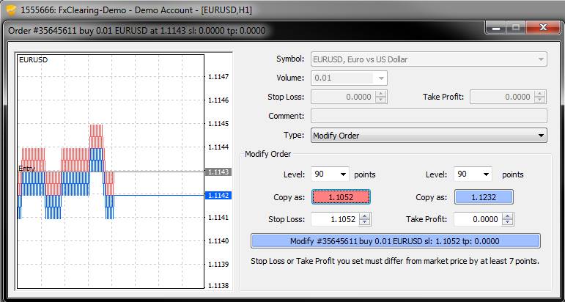Open the Type dropdown showing Modify Order
565x302 pixels.
pyautogui.click(x=429, y=136)
